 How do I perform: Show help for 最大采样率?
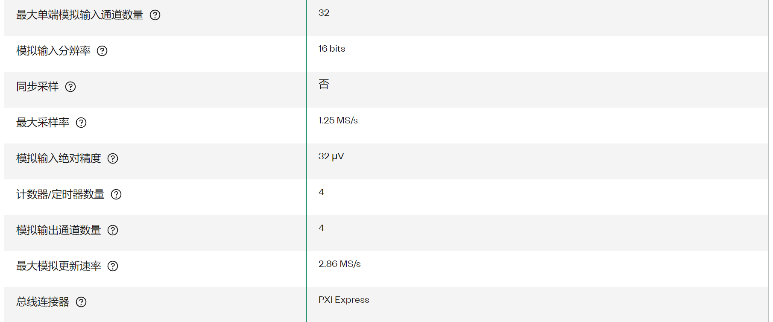81,123
